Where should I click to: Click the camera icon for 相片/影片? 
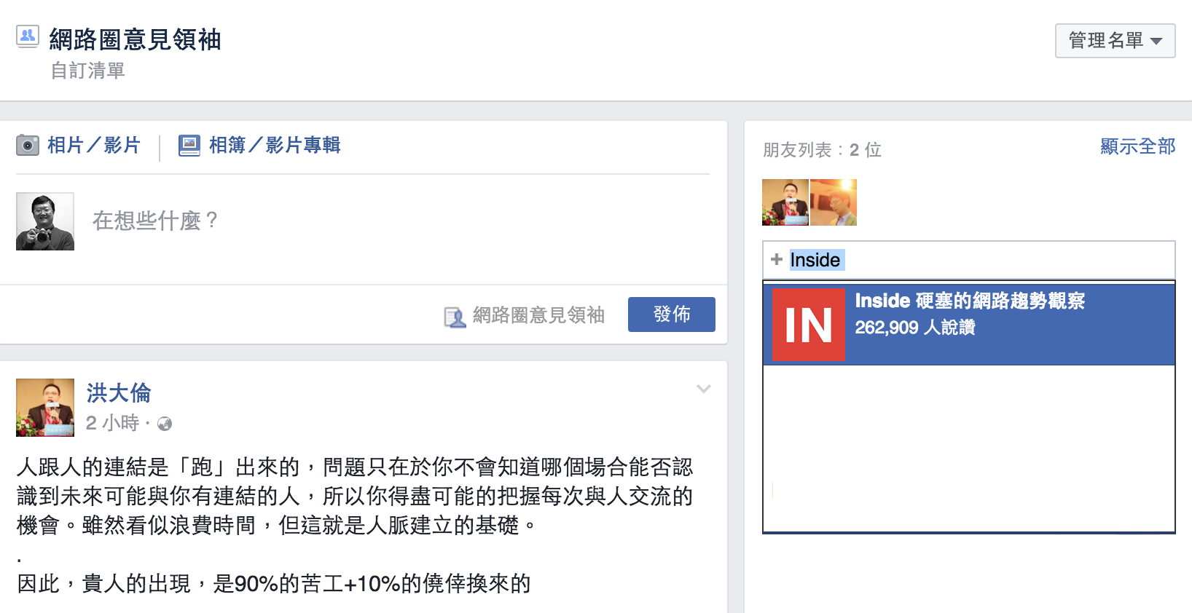28,145
